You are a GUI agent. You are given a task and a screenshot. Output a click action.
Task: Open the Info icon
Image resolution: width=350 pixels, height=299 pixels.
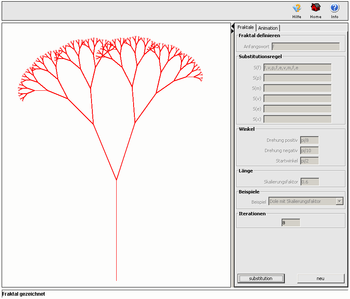(x=334, y=8)
